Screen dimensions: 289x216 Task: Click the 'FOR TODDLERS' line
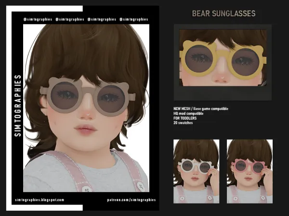[185, 118]
